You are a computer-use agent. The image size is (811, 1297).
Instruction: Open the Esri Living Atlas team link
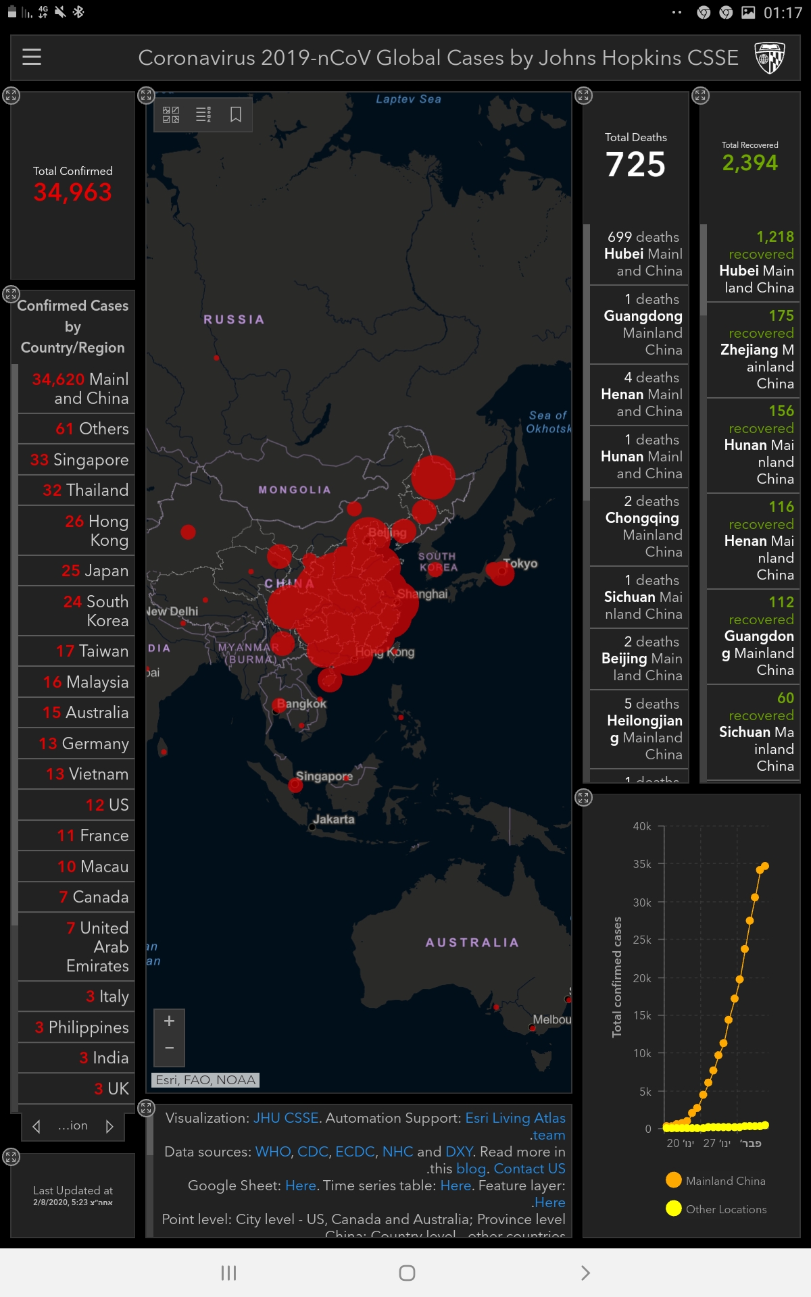[x=515, y=1118]
